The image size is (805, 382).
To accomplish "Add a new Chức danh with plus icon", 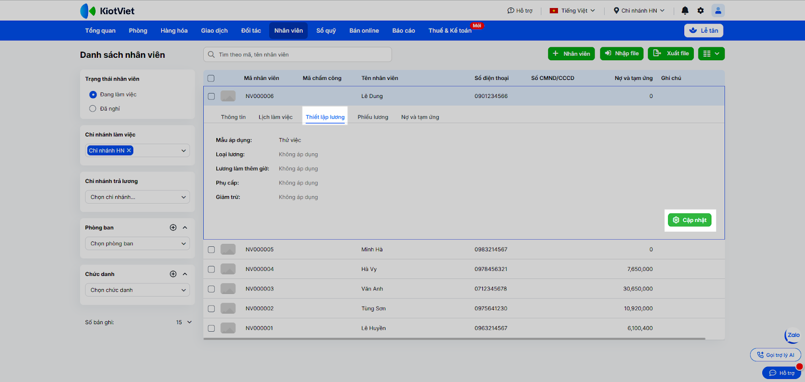I will coord(173,274).
